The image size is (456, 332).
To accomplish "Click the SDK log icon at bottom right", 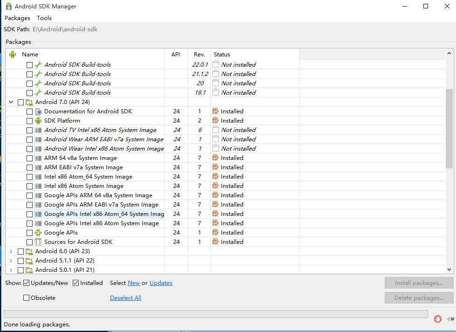I will pyautogui.click(x=450, y=318).
